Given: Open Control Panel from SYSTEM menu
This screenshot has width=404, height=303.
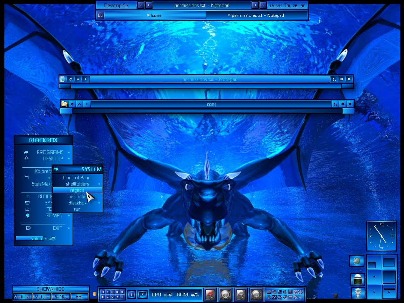Looking at the screenshot, I should coord(77,177).
